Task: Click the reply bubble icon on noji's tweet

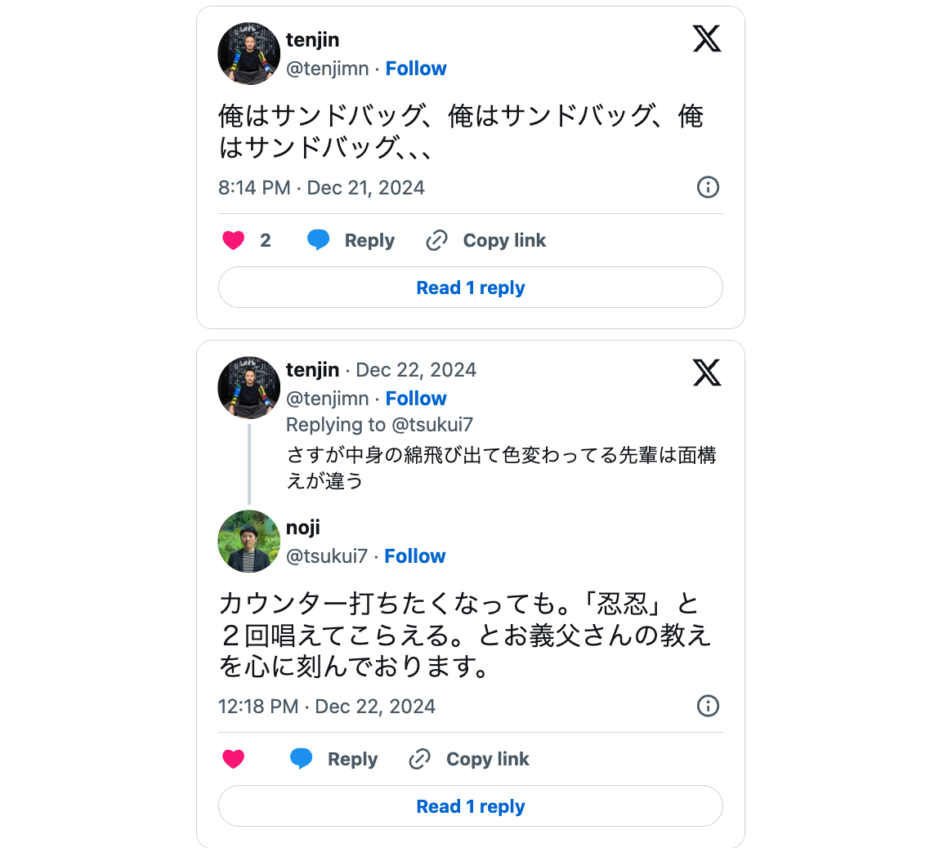Action: pos(302,760)
